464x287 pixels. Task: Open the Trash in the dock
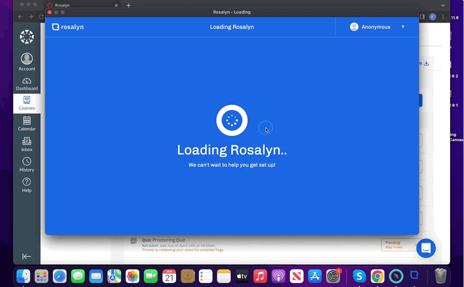point(440,276)
